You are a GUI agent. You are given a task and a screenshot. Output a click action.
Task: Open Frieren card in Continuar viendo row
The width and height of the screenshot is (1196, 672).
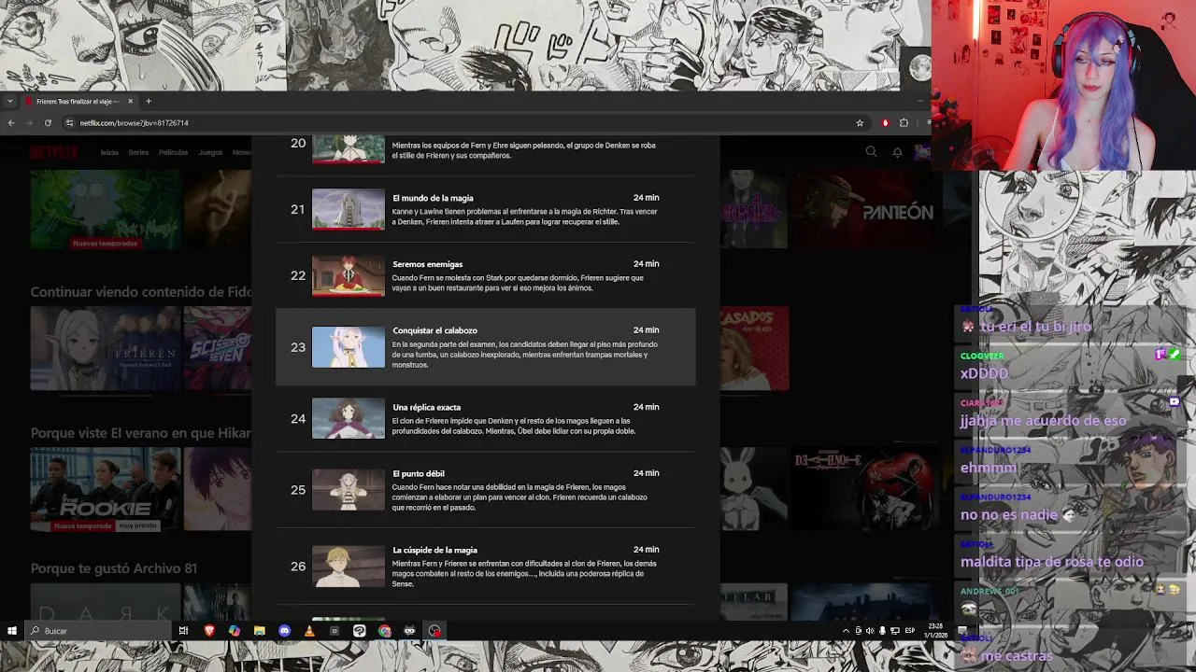[105, 348]
